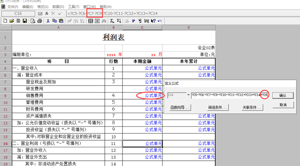Select column A header
The image size is (300, 166).
pos(58,28)
